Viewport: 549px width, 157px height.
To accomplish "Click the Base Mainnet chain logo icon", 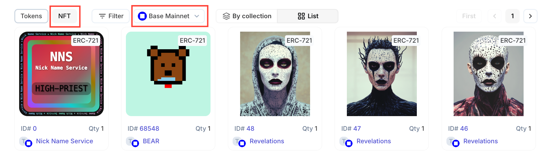I will (142, 16).
